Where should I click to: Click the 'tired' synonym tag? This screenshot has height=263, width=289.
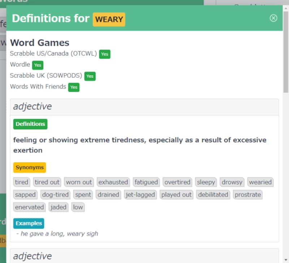pos(22,182)
